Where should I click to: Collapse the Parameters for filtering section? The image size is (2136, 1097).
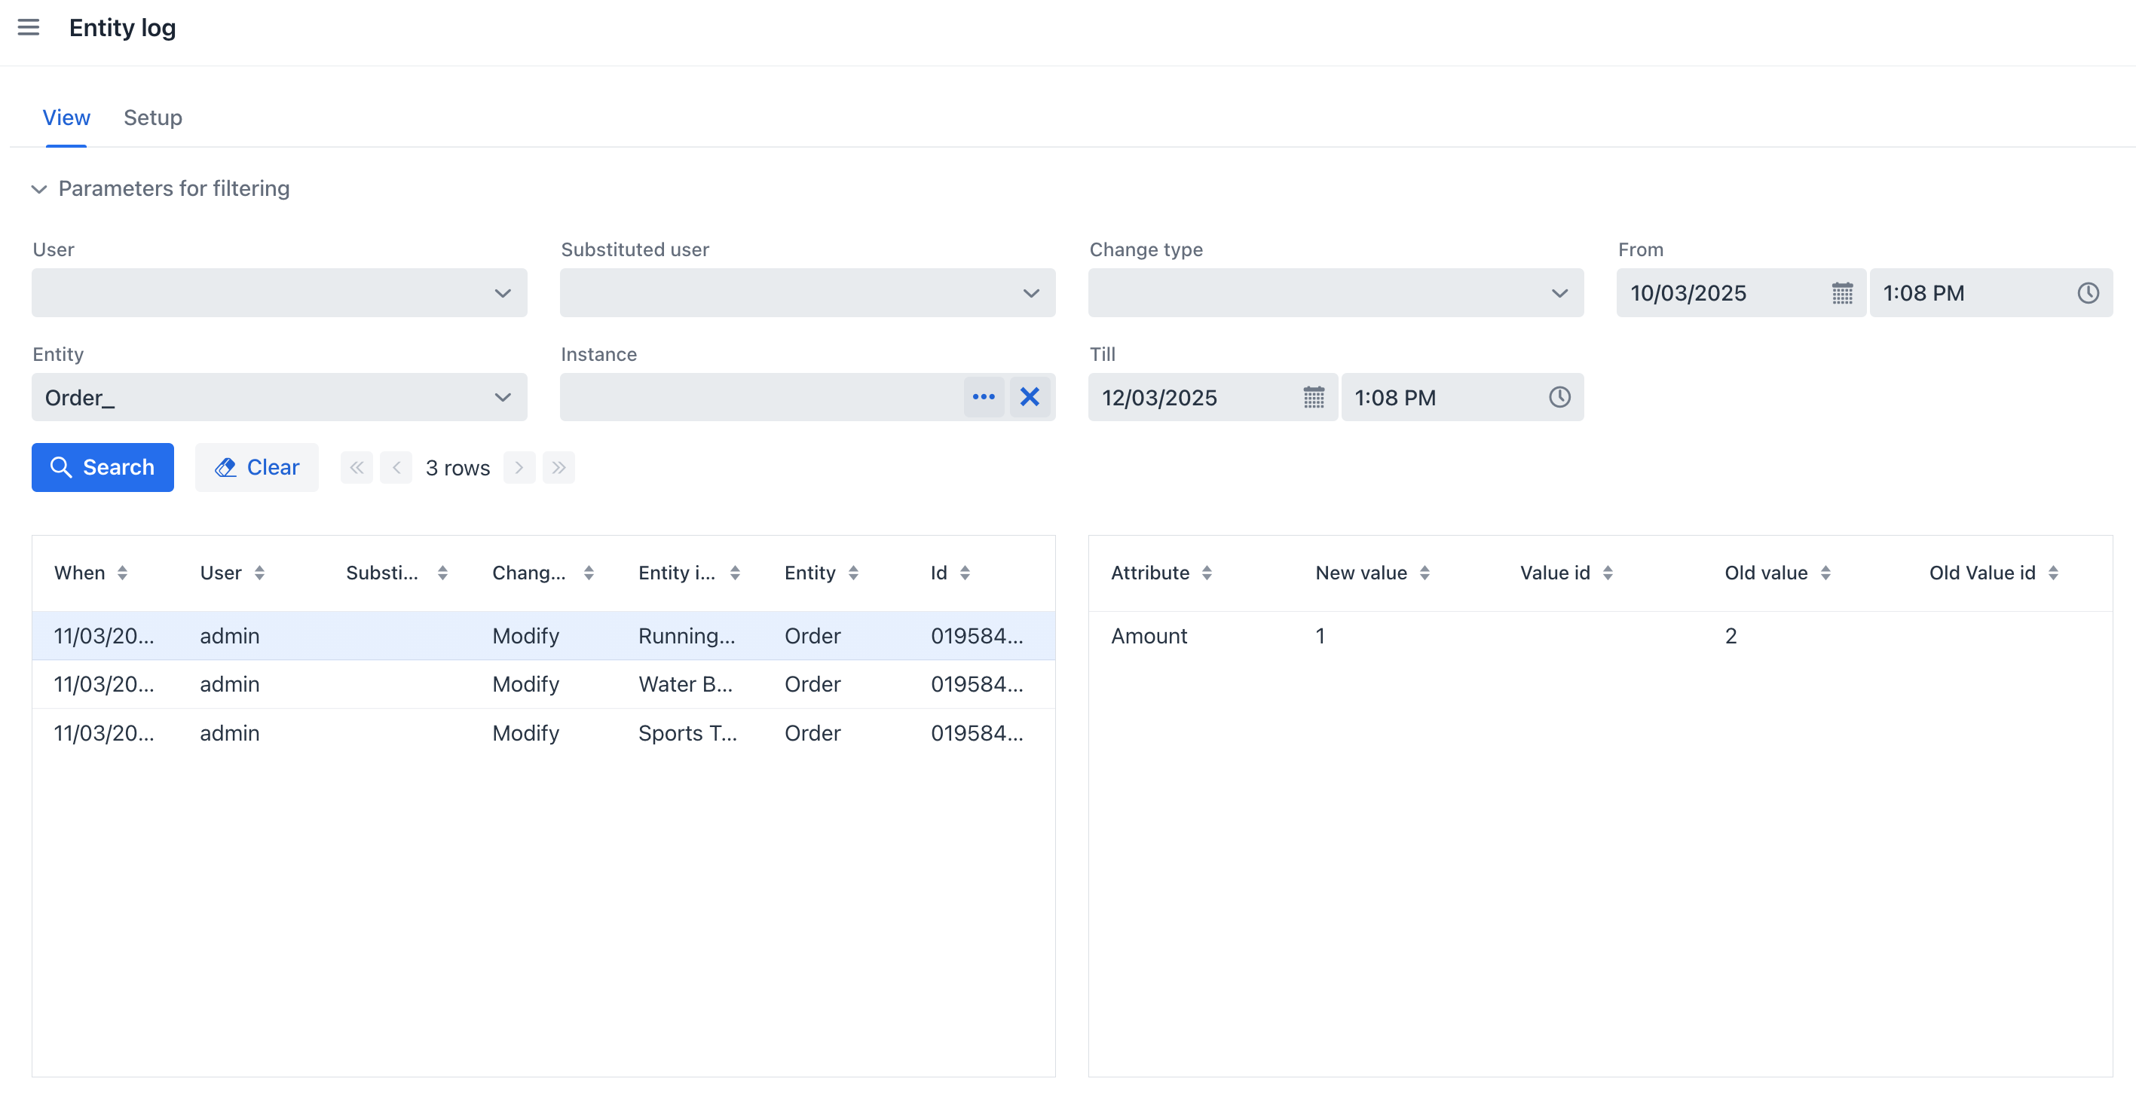click(x=39, y=188)
